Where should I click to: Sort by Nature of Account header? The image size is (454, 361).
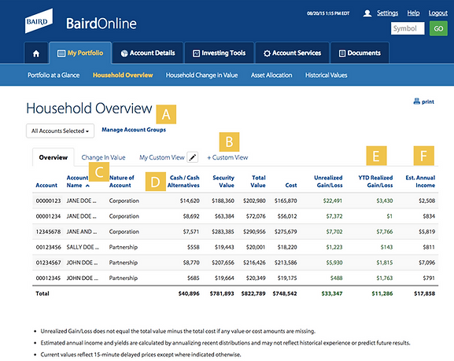pyautogui.click(x=122, y=182)
